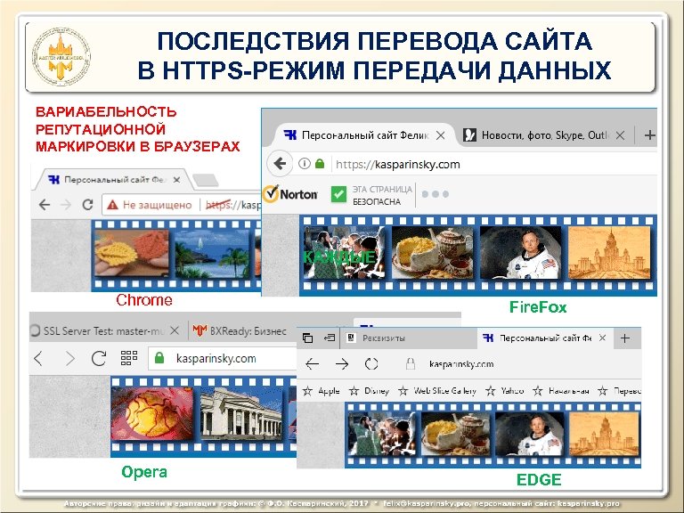Click the cake and teapot thumbnail in Firefox

(x=432, y=252)
